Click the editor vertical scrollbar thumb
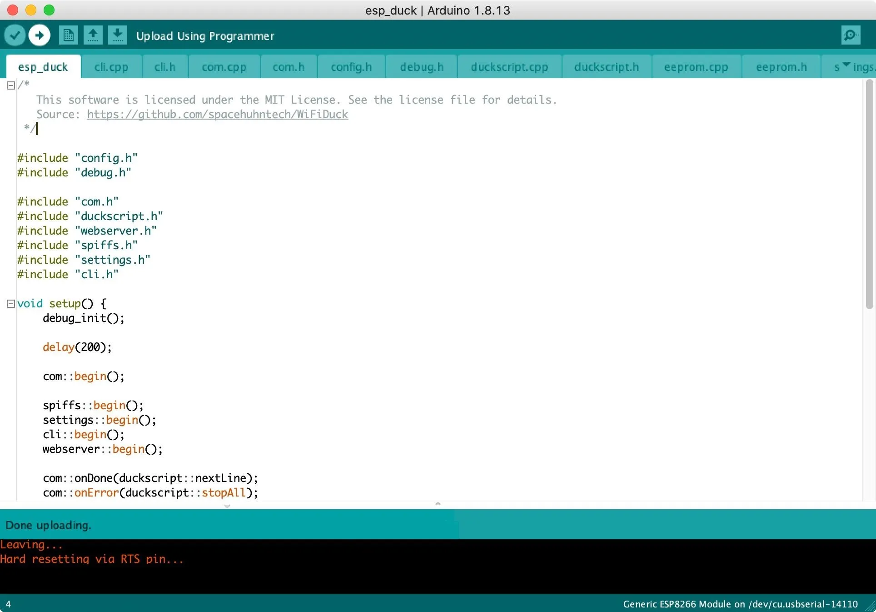The width and height of the screenshot is (876, 612). [869, 195]
